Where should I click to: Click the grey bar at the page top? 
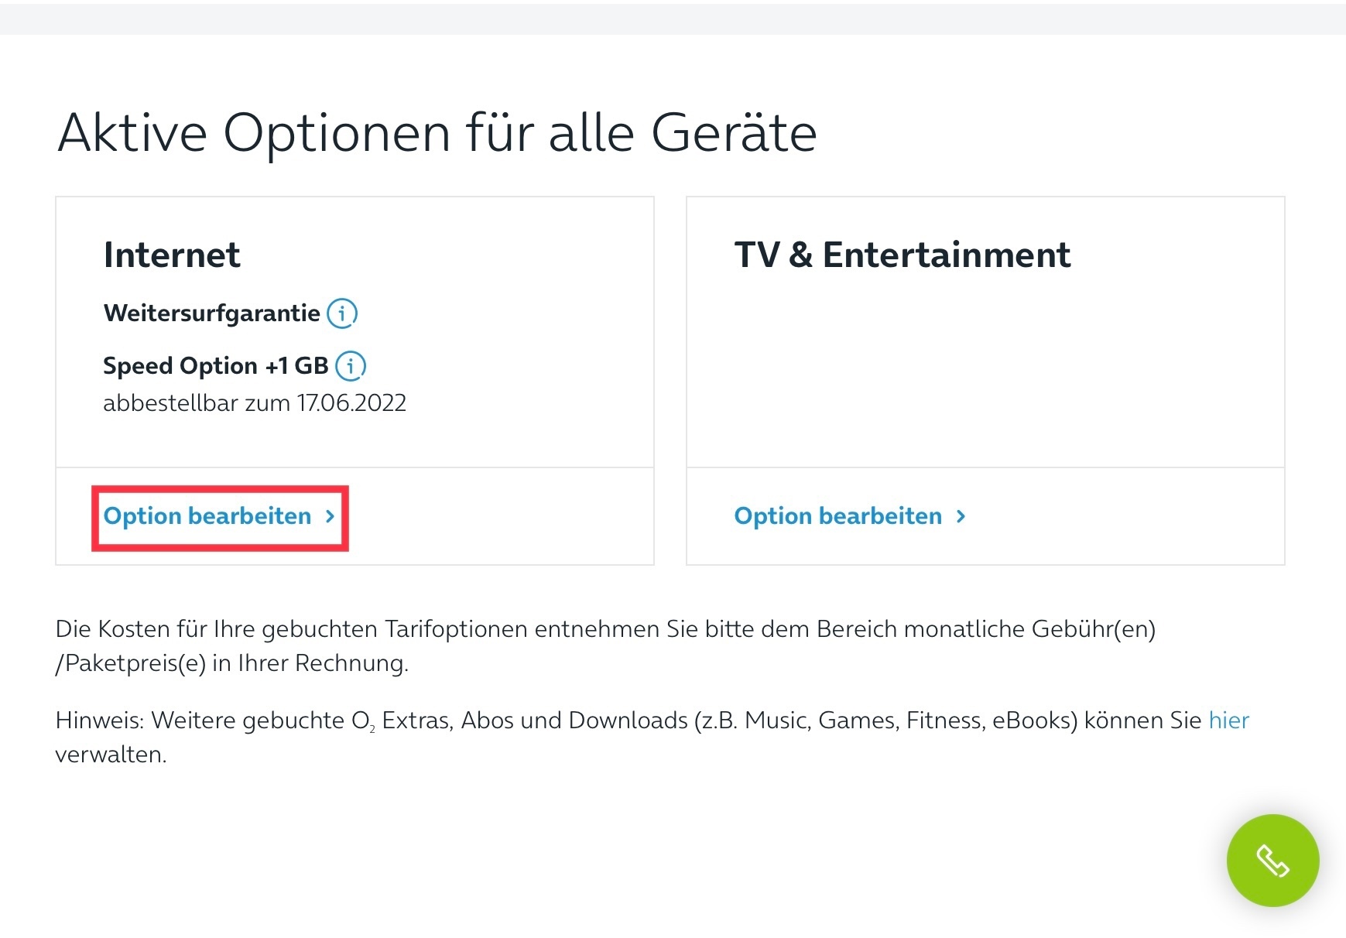[x=673, y=19]
